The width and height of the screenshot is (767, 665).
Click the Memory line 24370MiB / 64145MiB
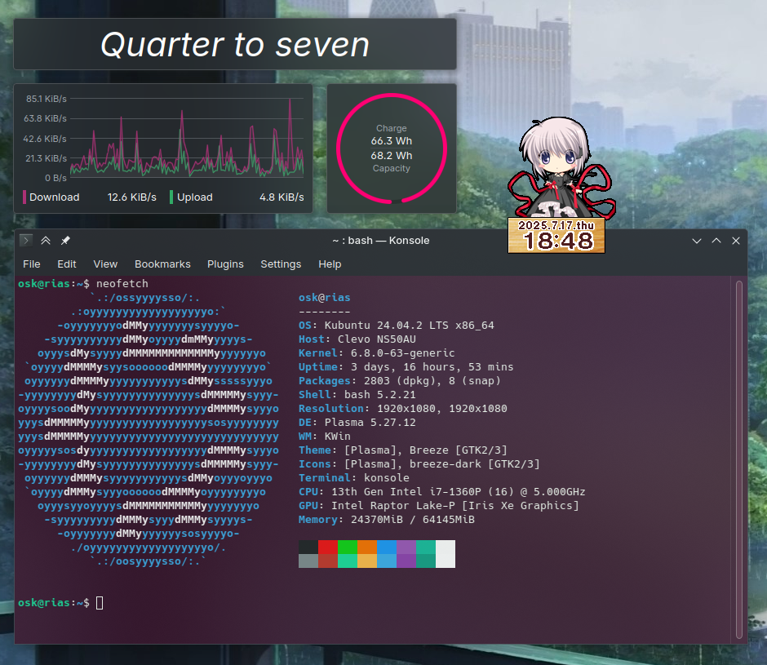point(387,520)
